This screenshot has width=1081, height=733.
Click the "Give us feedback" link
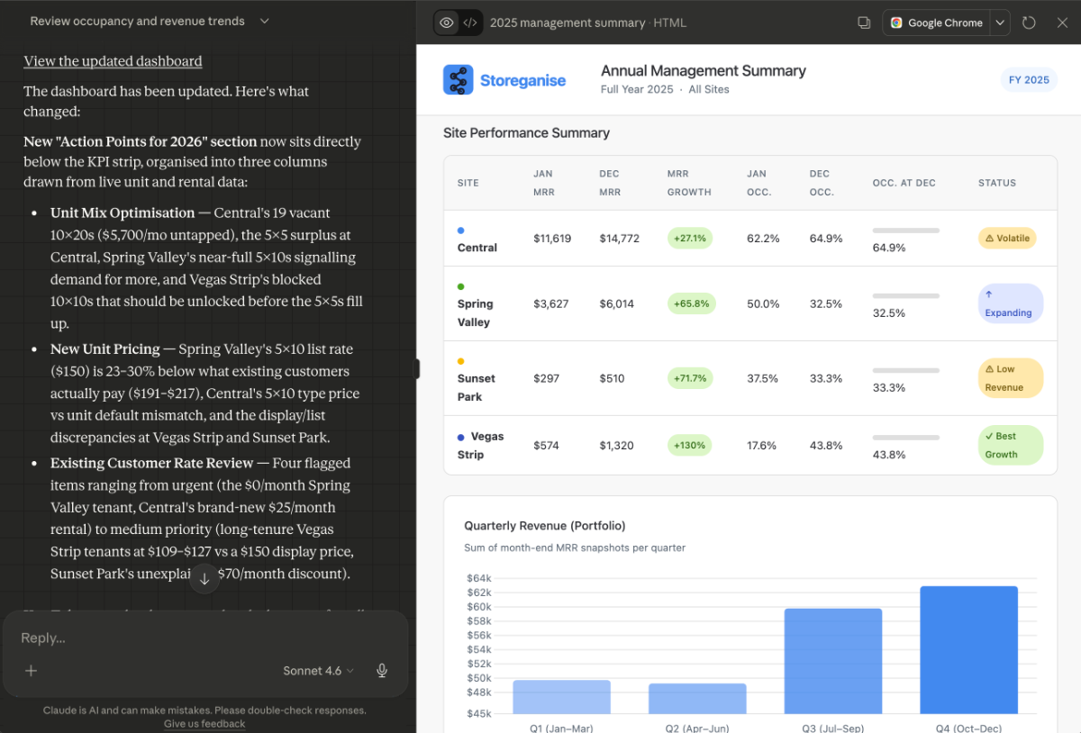coord(204,723)
